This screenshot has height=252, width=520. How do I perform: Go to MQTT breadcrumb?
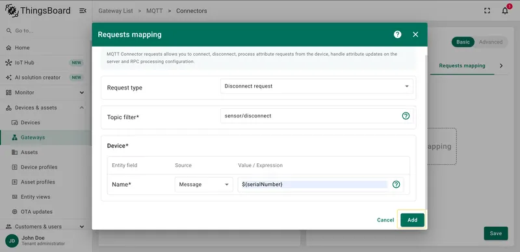[x=155, y=10]
